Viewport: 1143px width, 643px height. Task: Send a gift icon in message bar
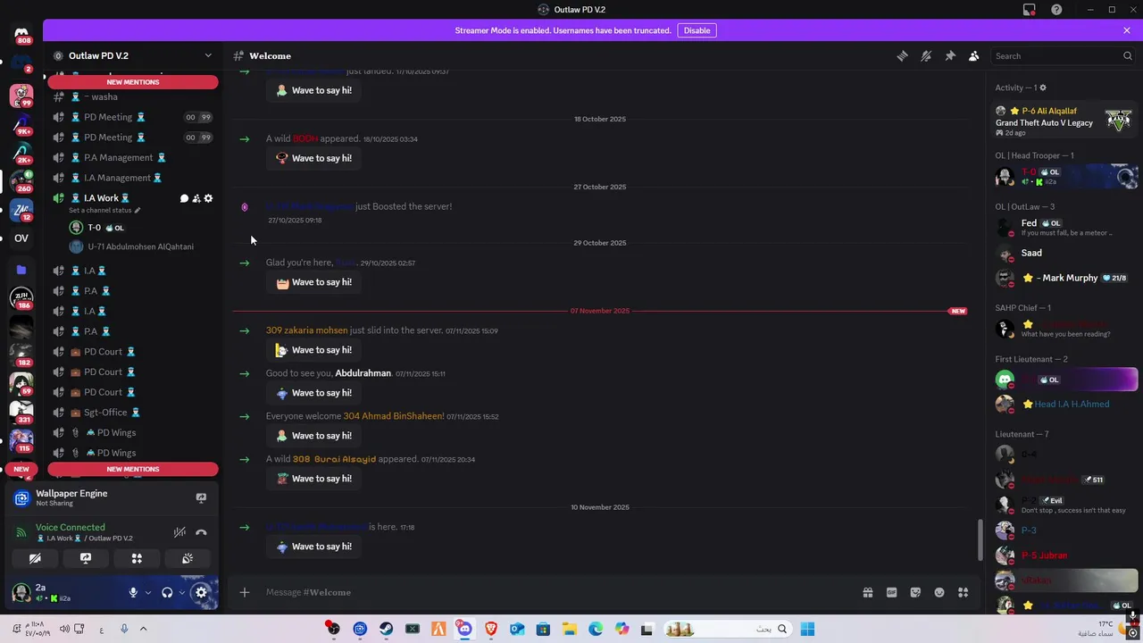pyautogui.click(x=867, y=592)
